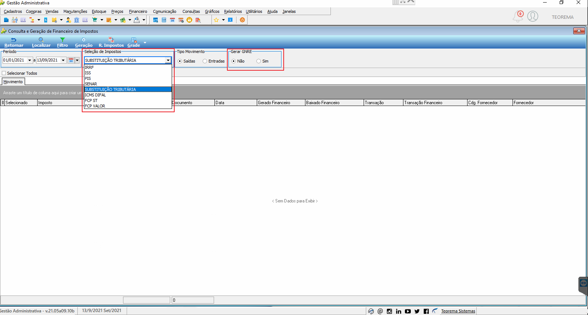Expand the end date 13/09/2021 dropdown
The image size is (588, 315).
(x=63, y=60)
